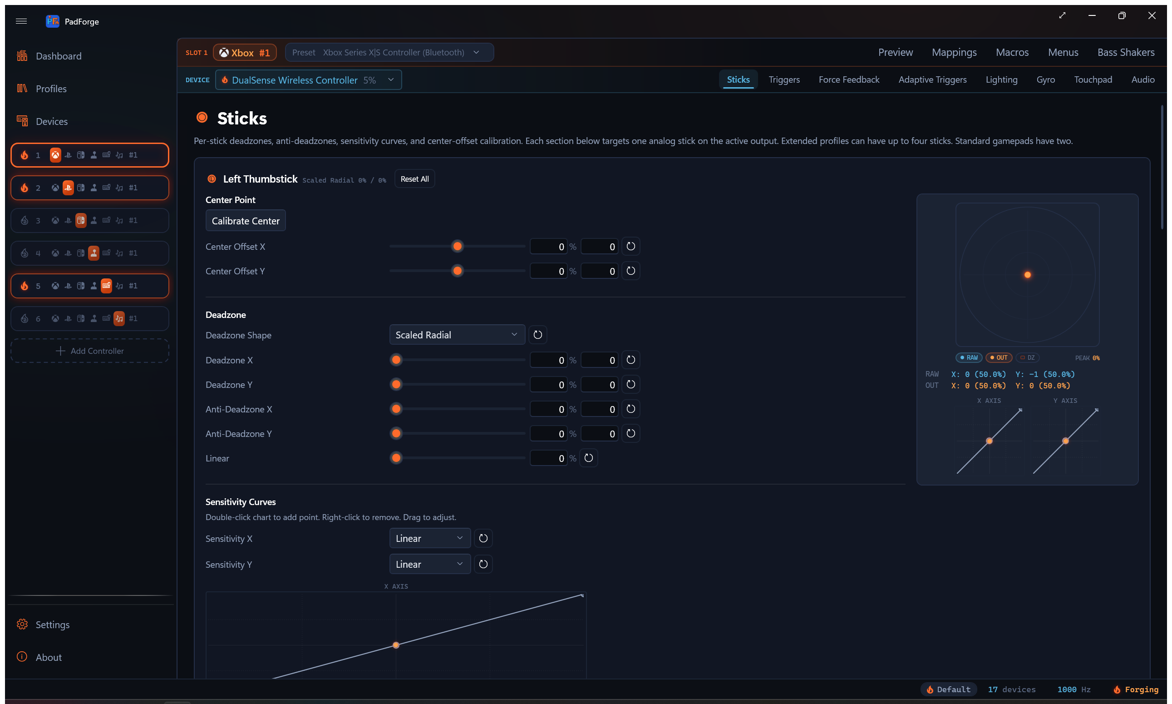Adjust the Deadzone X slider
Viewport: 1172px width, 704px height.
click(457, 360)
